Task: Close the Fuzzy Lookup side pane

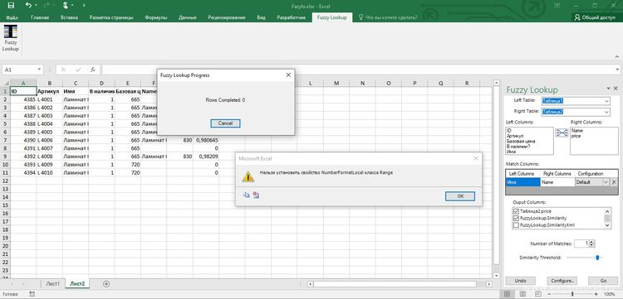Action: pyautogui.click(x=616, y=89)
